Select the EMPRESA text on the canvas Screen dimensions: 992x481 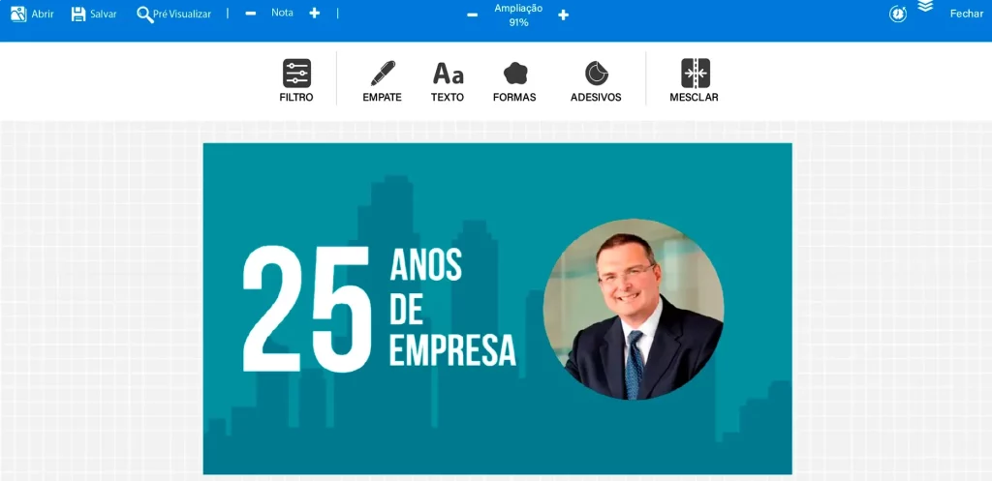(x=453, y=350)
